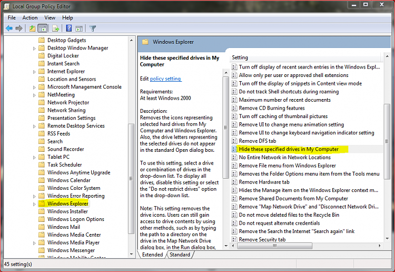Click the policy icon beside Remove CD Burning features
The image size is (395, 272).
pos(234,108)
